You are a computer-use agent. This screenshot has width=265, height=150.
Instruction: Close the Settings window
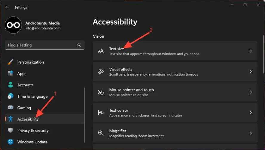click(258, 5)
